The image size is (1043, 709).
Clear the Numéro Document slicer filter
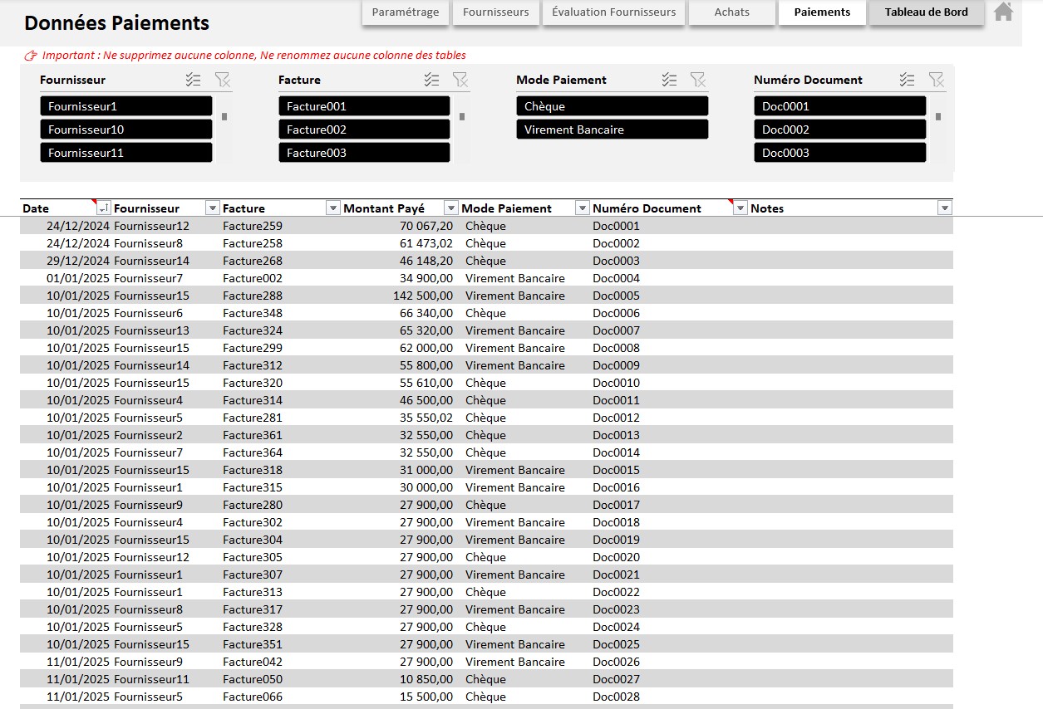(936, 80)
